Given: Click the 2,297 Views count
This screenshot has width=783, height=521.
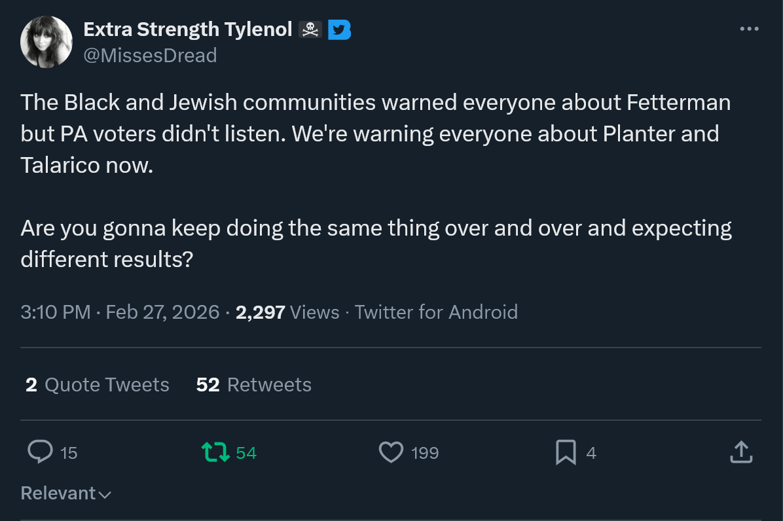Looking at the screenshot, I should tap(287, 312).
